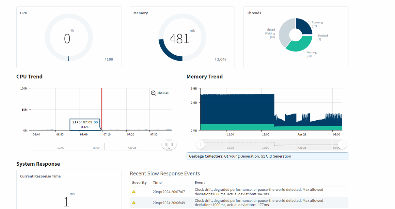This screenshot has height=209, width=395.
Task: Click the left handle of Memory Trend range slider
Action: click(200, 145)
